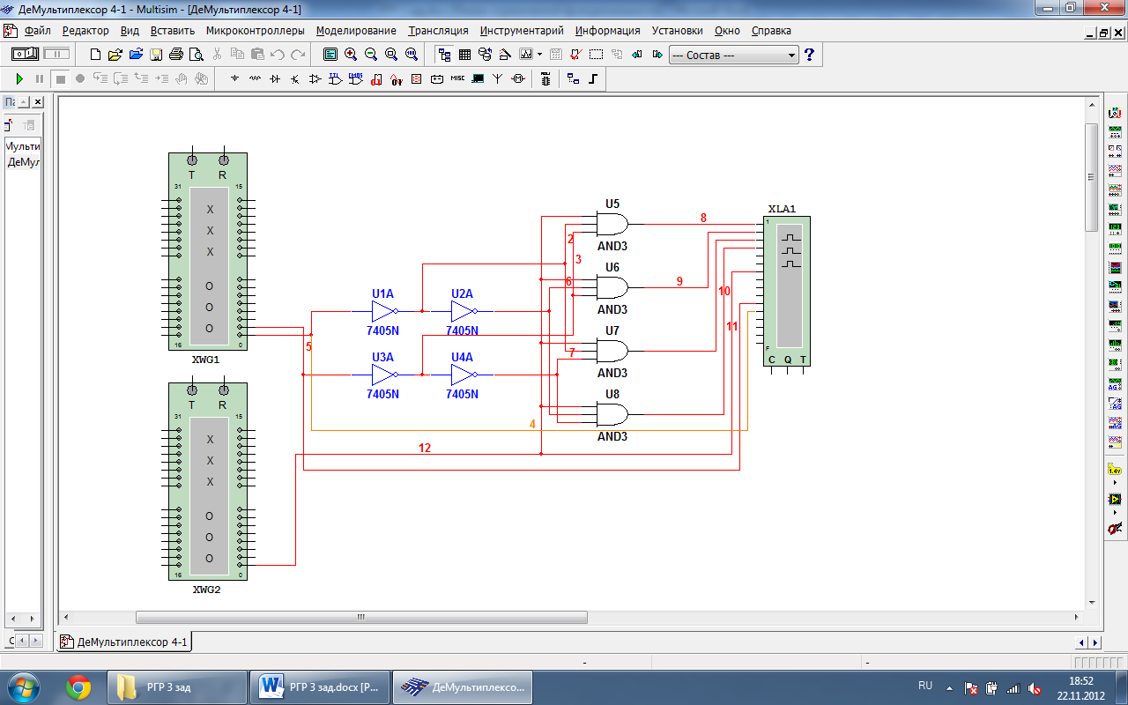This screenshot has width=1128, height=705.
Task: Click the Hierarchical block icon
Action: [x=573, y=79]
